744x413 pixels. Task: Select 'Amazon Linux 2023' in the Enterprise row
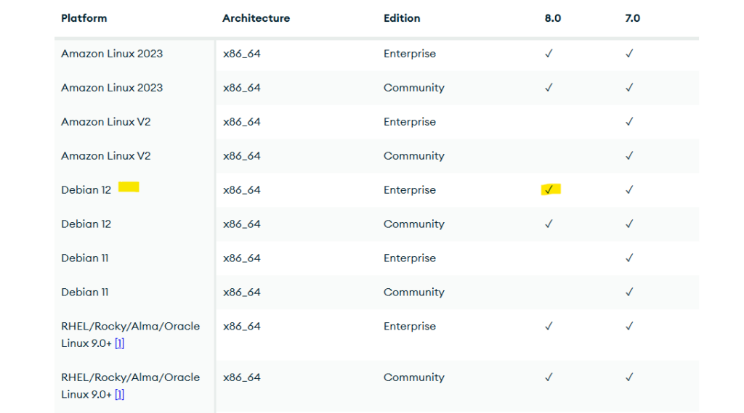(112, 54)
